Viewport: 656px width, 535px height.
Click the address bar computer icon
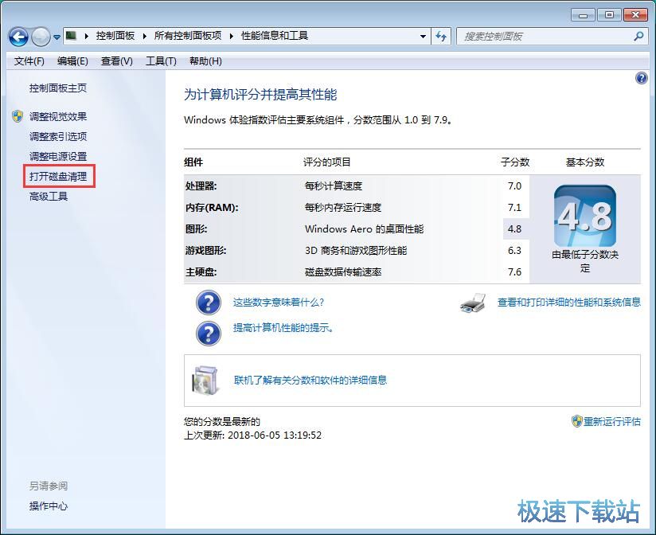point(72,36)
